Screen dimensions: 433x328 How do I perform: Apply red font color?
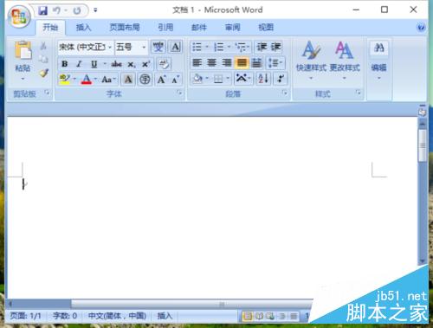coord(87,79)
